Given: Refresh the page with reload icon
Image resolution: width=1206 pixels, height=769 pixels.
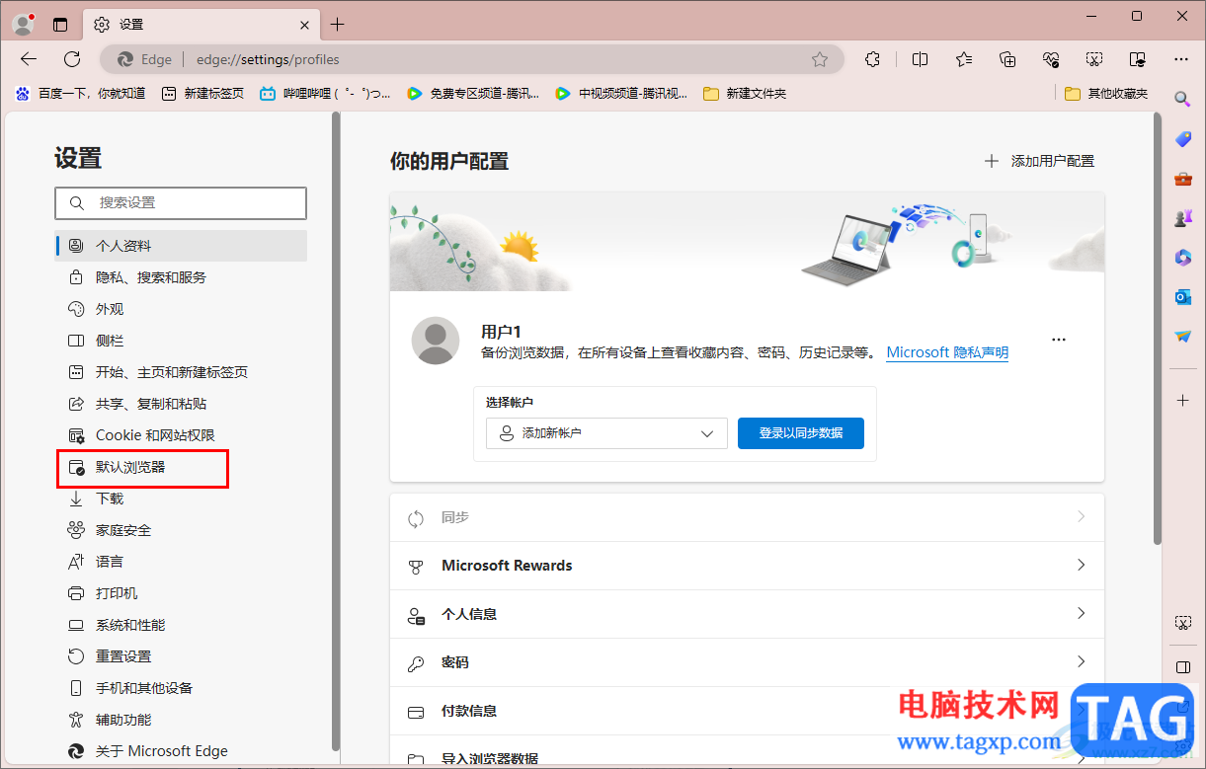Looking at the screenshot, I should 72,59.
